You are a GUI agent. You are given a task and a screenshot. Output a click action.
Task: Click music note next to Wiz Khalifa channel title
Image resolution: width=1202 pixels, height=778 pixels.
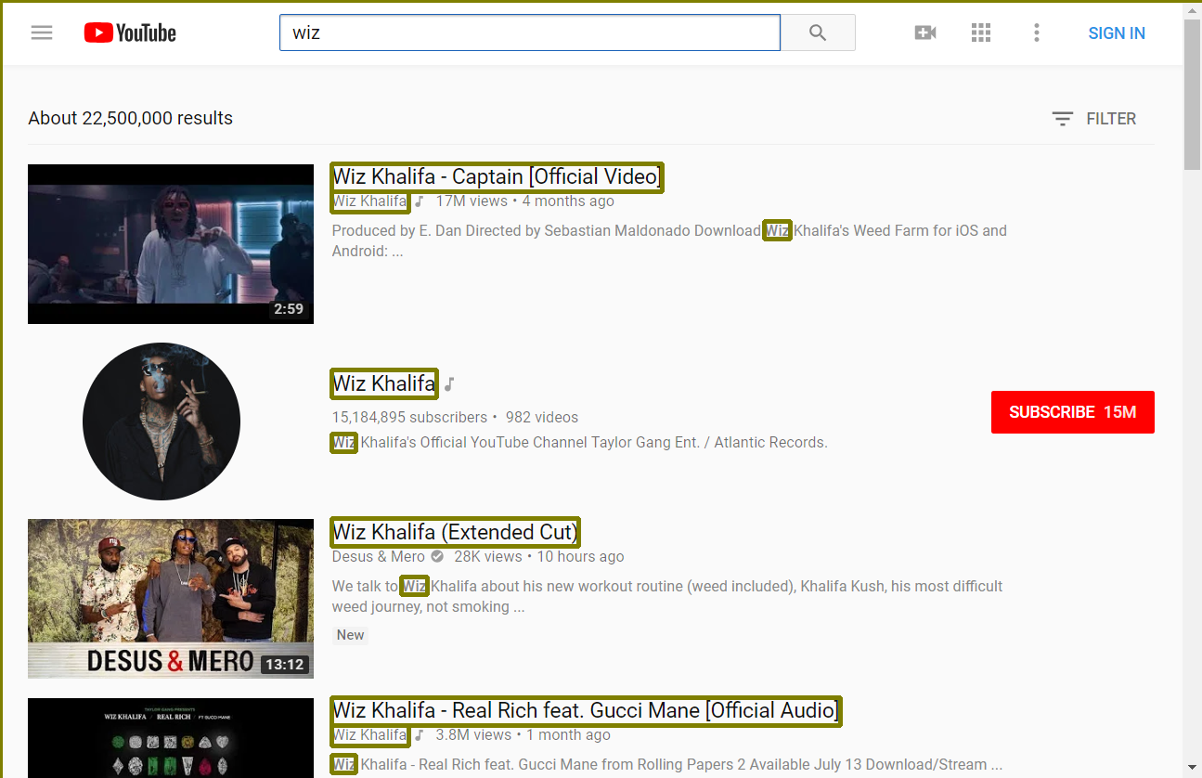(x=449, y=383)
